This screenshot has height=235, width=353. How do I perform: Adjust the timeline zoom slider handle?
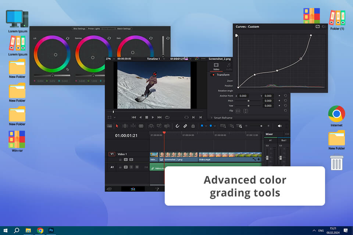261,126
